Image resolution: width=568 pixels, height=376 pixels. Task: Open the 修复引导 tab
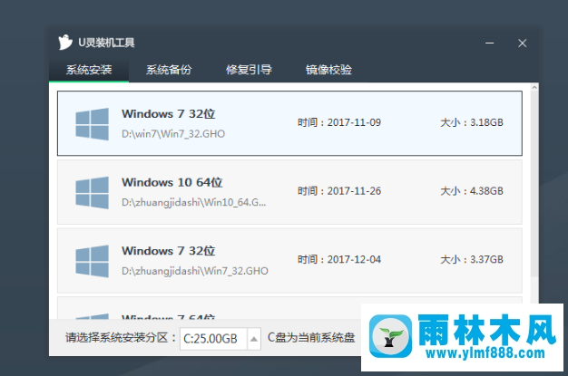249,70
